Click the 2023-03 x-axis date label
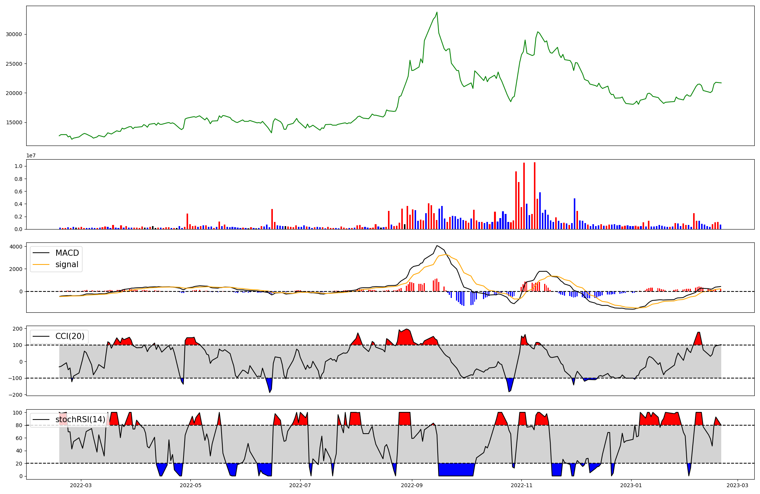Viewport: 760px width, 494px height. pos(738,485)
